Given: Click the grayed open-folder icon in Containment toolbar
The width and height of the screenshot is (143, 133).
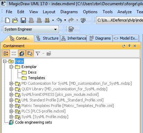Looking at the screenshot, I should pos(49,53).
